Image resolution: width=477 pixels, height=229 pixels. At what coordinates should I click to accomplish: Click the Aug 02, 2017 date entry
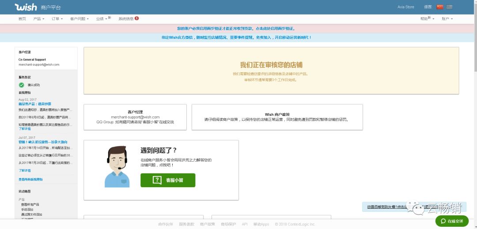coord(27,100)
